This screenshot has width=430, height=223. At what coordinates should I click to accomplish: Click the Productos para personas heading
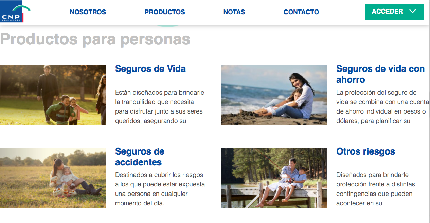[x=95, y=39]
